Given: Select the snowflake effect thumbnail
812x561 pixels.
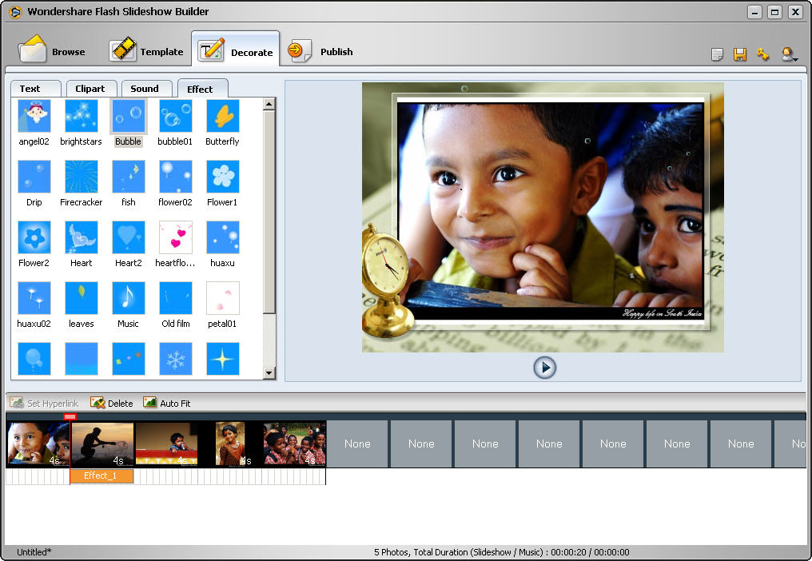Looking at the screenshot, I should pos(175,359).
